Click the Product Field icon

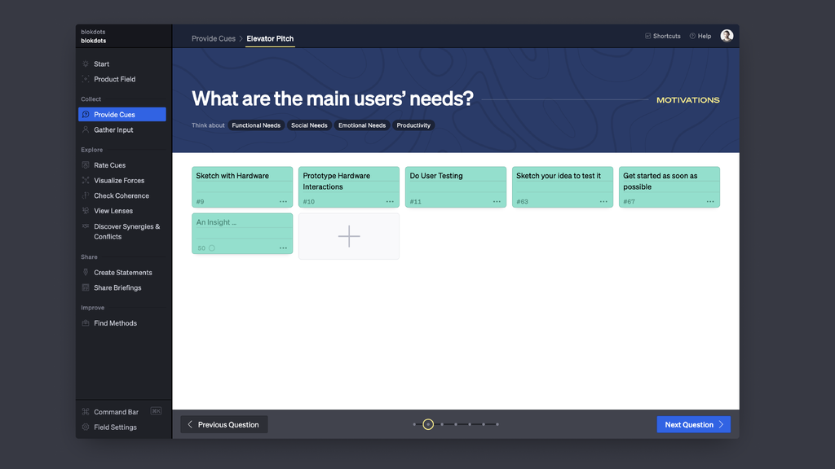tap(86, 79)
